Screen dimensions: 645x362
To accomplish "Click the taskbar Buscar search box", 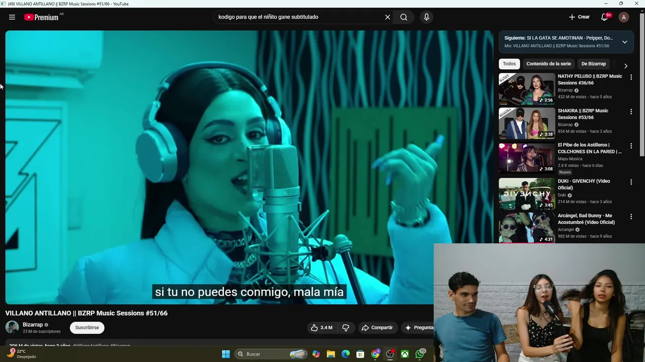I will tap(272, 354).
